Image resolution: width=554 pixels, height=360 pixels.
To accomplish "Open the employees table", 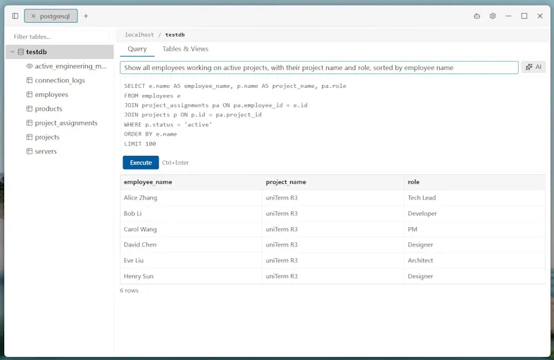I will point(51,95).
